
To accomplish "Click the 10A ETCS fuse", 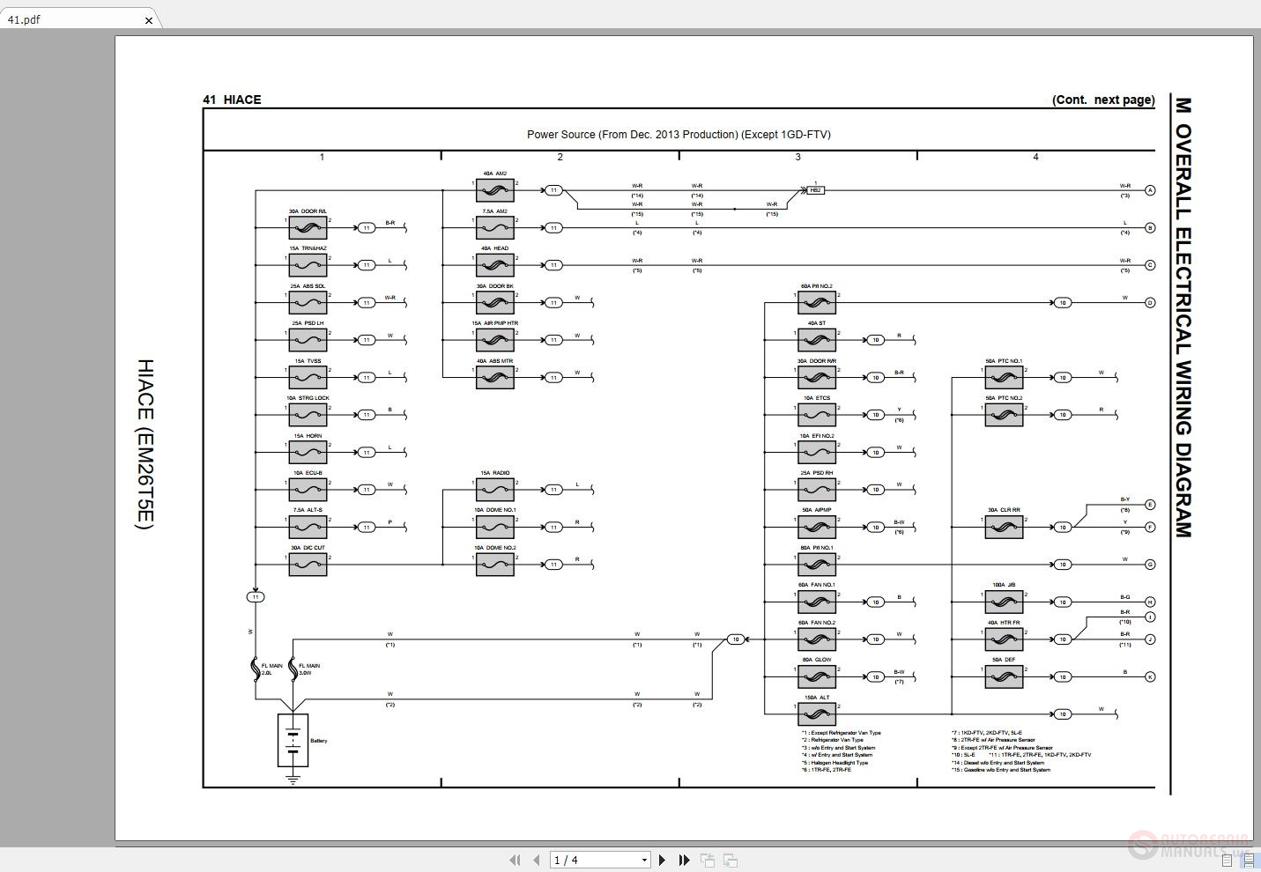I will click(817, 415).
